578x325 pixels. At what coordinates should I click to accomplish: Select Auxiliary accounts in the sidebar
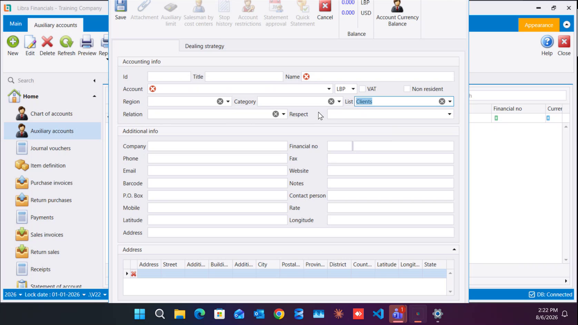coord(52,131)
